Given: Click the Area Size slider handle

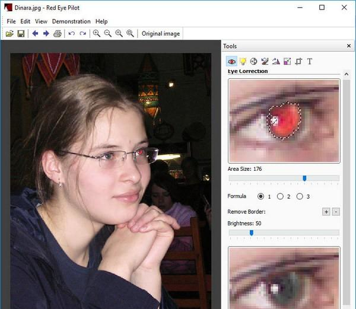Looking at the screenshot, I should coord(305,179).
